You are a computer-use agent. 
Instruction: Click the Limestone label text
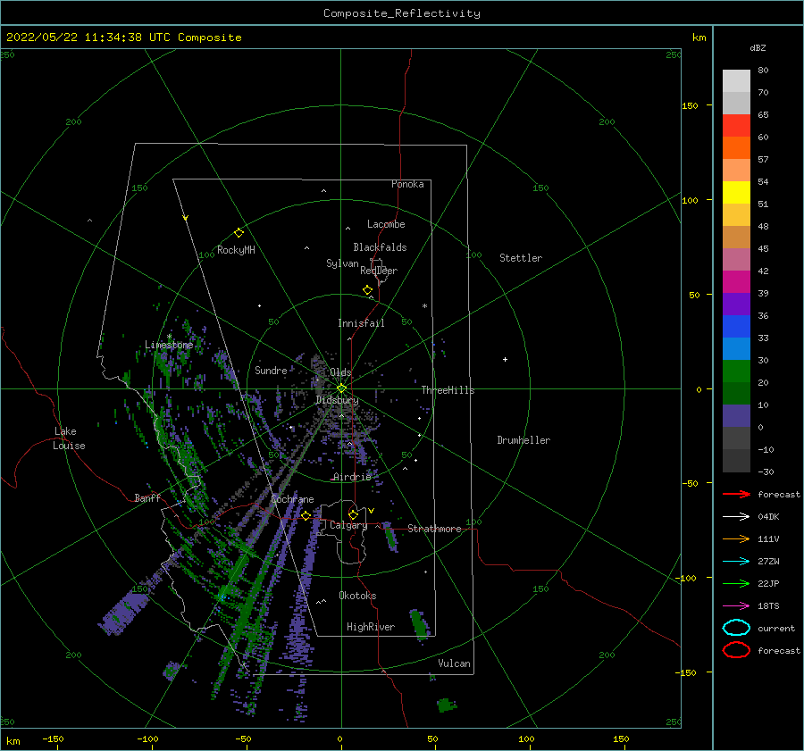tap(169, 345)
